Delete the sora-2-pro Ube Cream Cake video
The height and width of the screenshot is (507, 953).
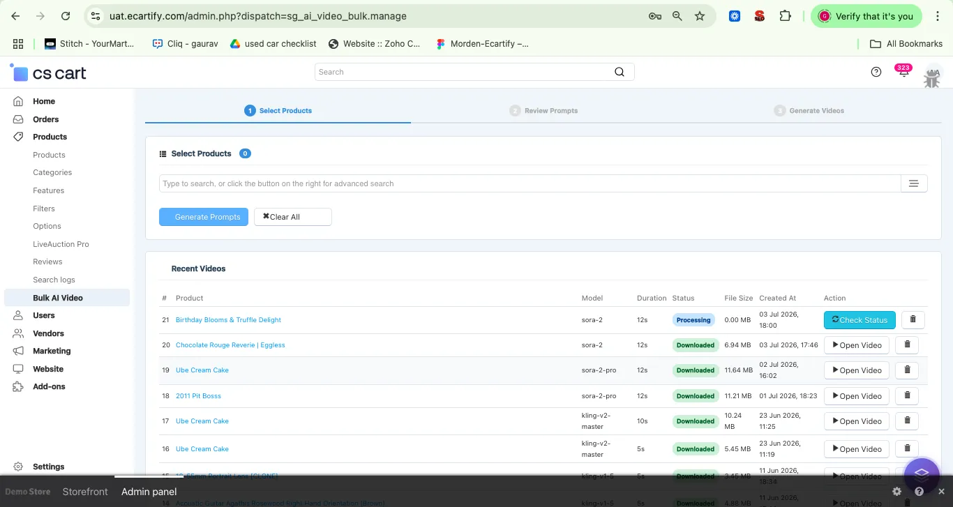(x=907, y=370)
